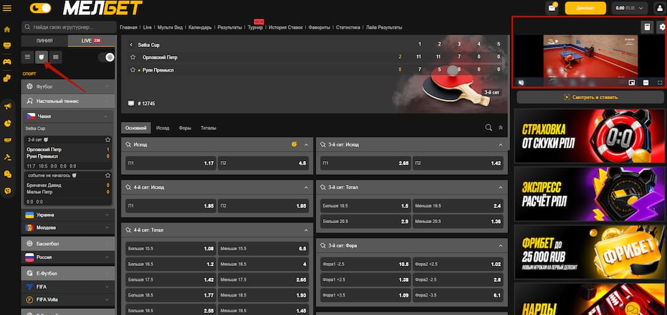This screenshot has width=667, height=315.
Task: Select the Основной markets tab
Action: tap(136, 128)
